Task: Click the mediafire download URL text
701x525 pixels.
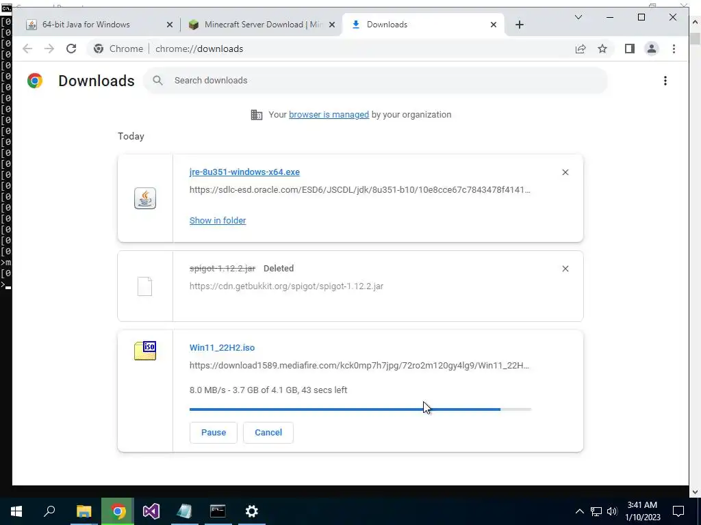Action: (x=359, y=366)
